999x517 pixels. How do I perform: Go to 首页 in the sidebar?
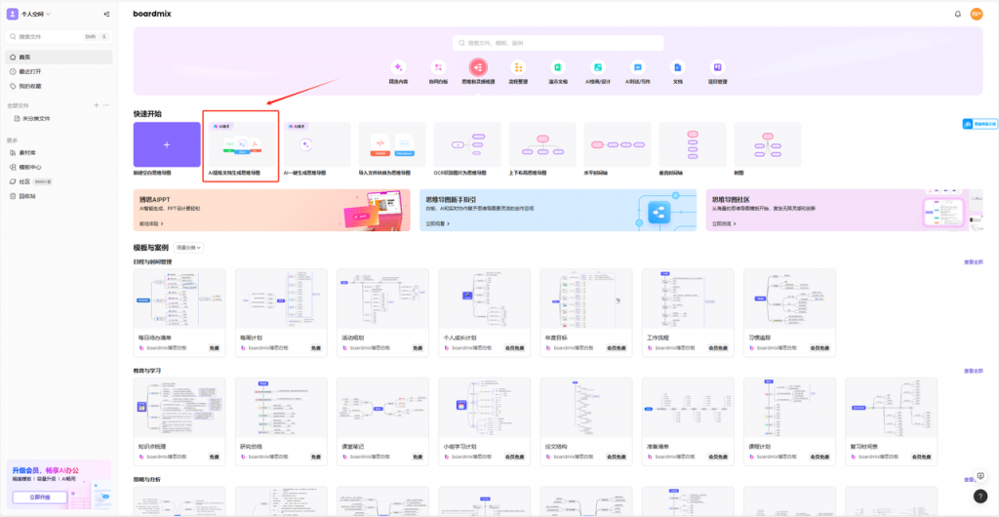(59, 58)
